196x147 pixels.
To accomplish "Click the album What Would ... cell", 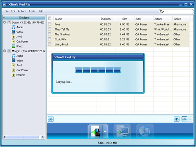I will [x=163, y=29].
